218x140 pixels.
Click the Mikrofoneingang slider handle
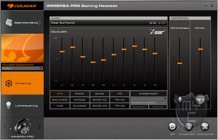pyautogui.click(x=180, y=63)
